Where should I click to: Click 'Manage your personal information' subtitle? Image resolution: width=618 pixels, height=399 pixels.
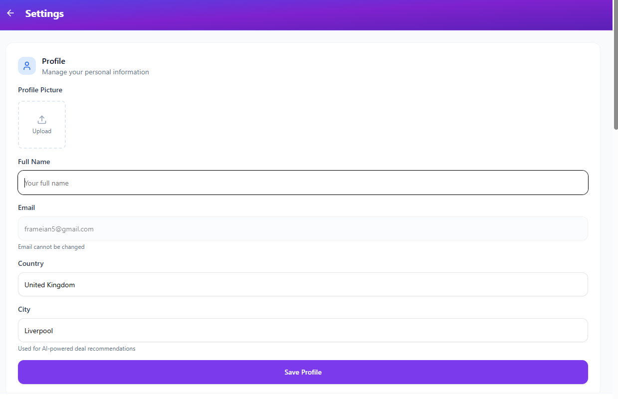click(95, 72)
